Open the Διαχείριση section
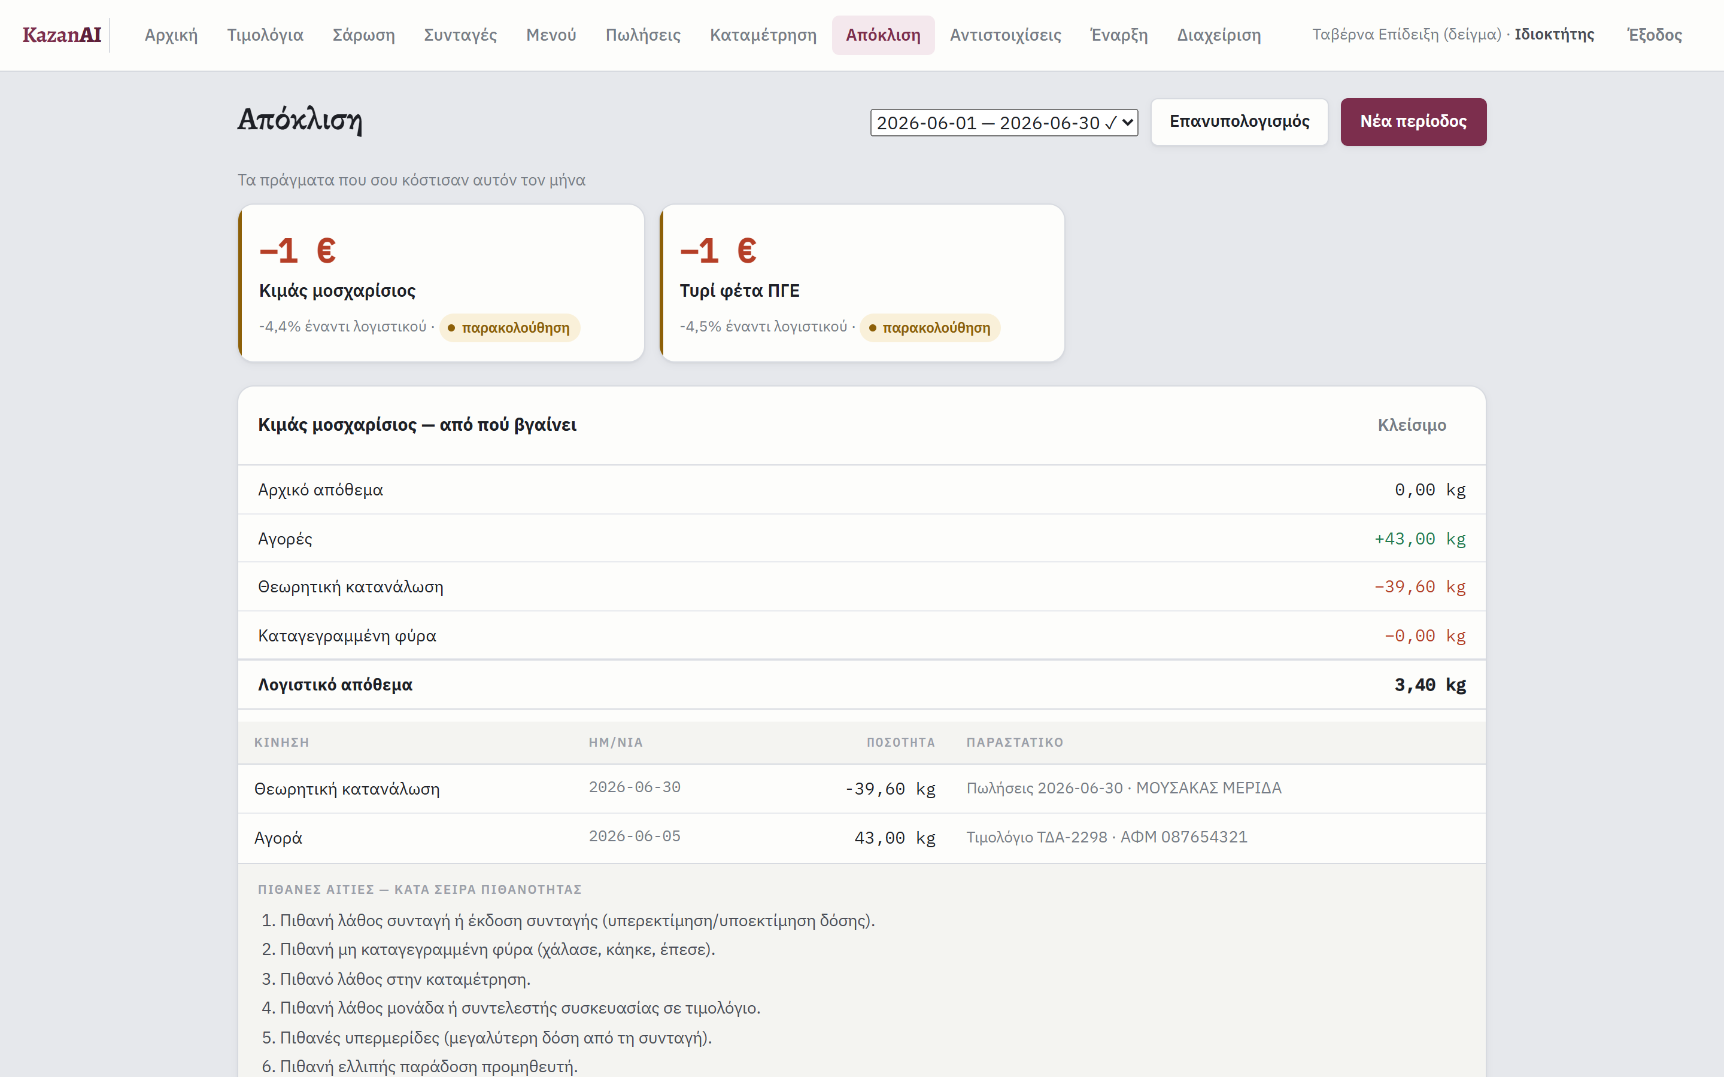This screenshot has height=1077, width=1724. coord(1218,35)
